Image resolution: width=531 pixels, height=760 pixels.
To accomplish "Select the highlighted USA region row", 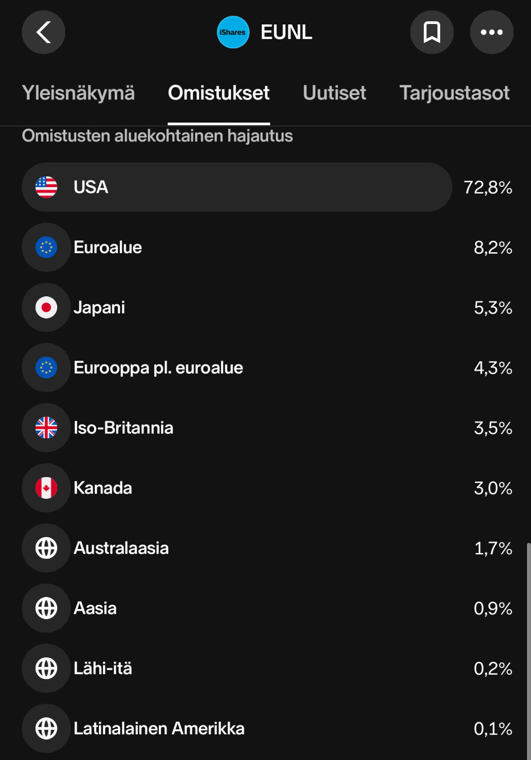I will [267, 187].
